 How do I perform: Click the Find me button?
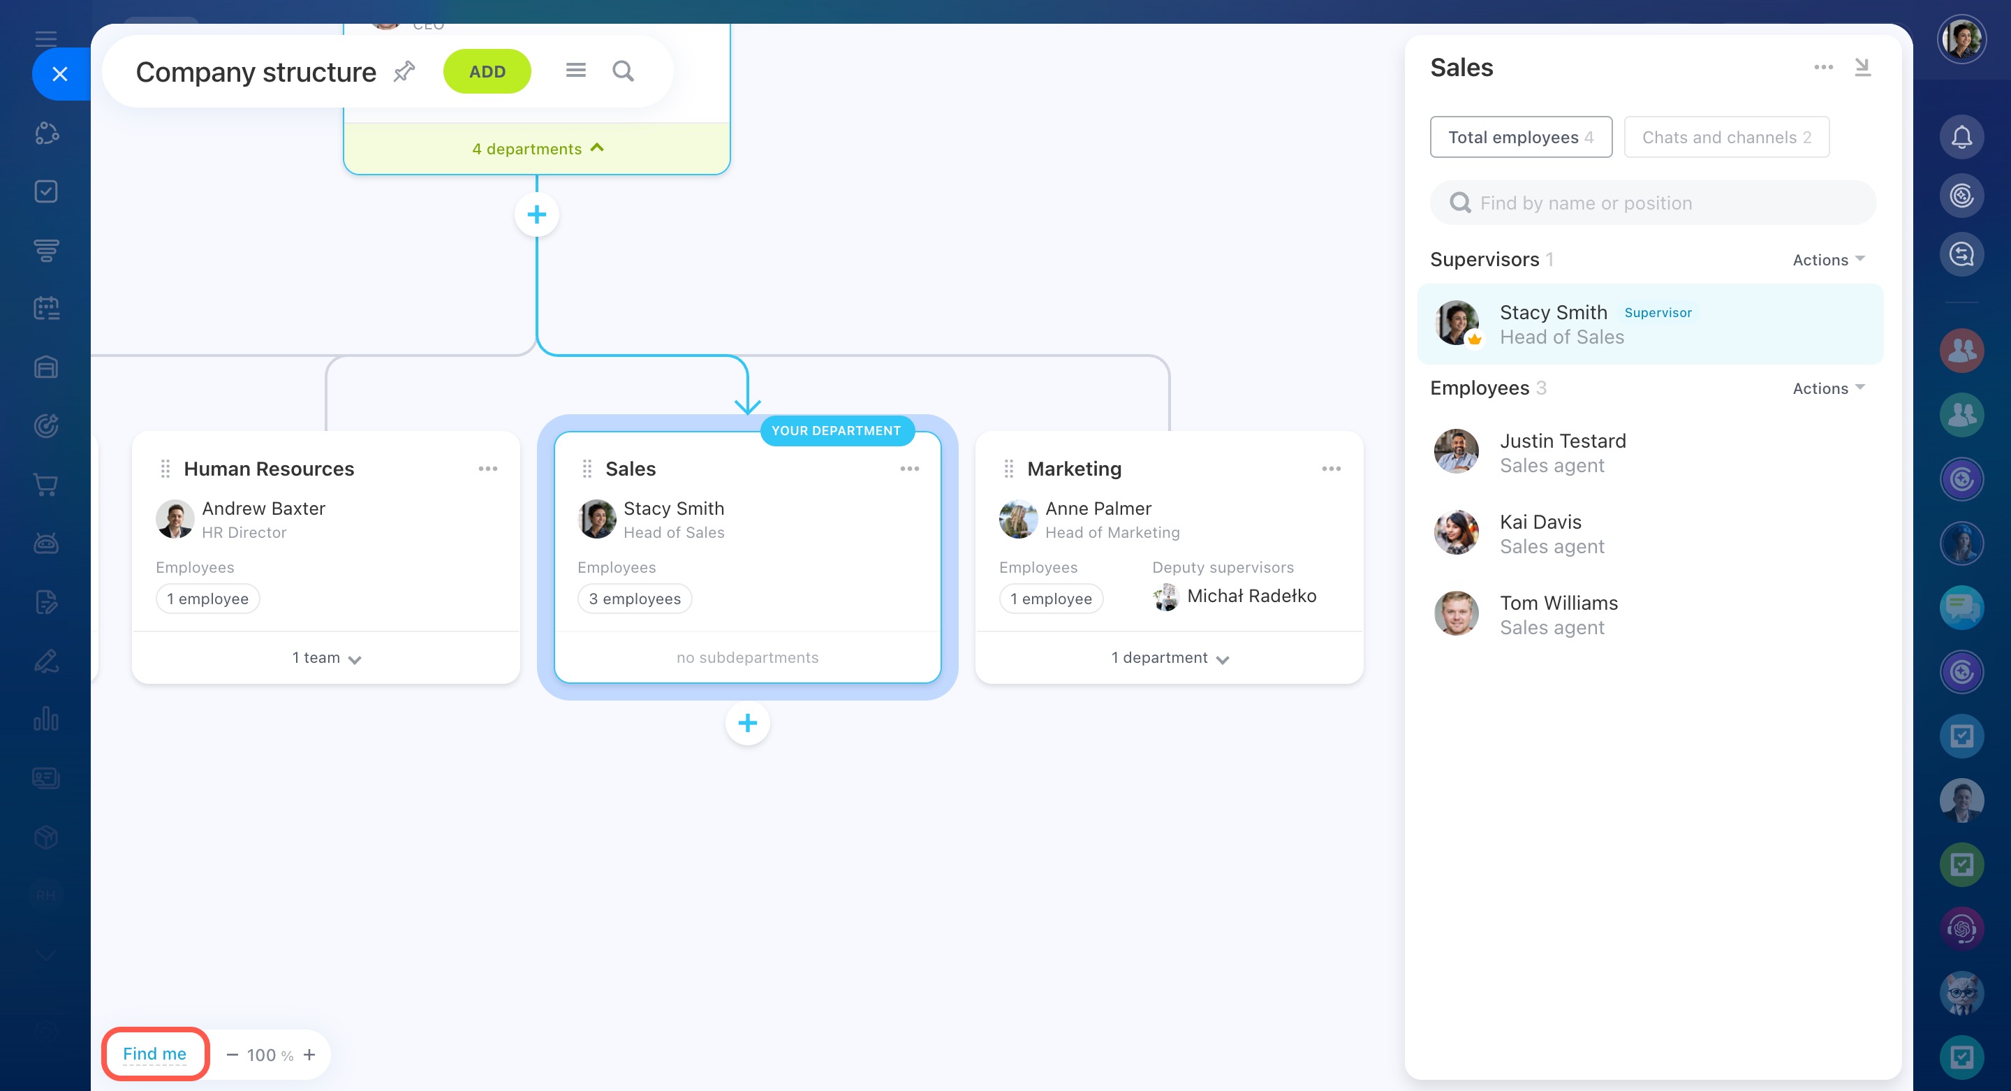coord(154,1054)
